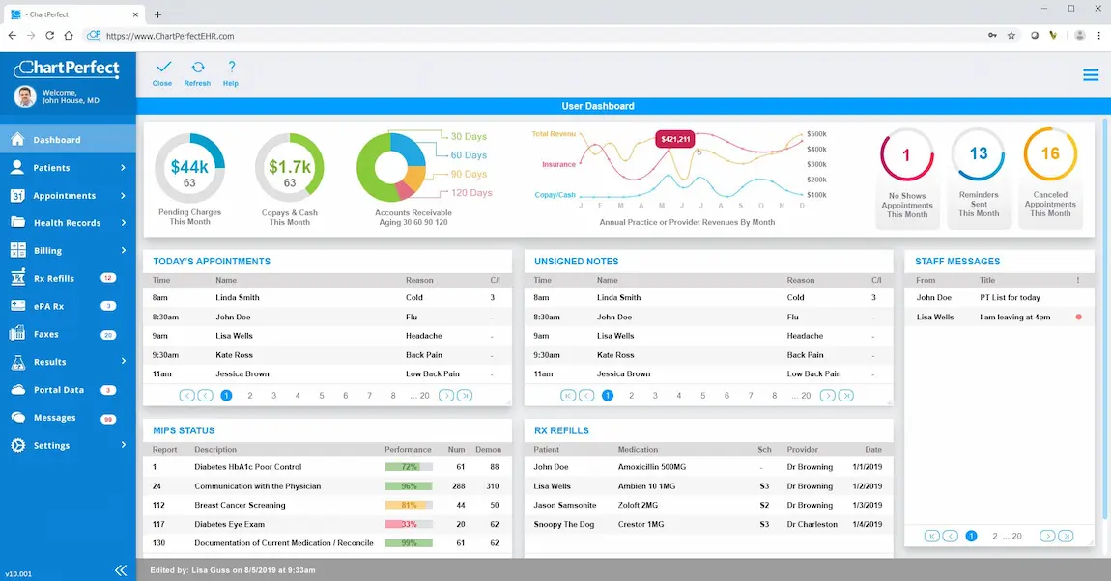Image resolution: width=1111 pixels, height=581 pixels.
Task: Select the ChartPerfect browser tab
Action: click(68, 14)
